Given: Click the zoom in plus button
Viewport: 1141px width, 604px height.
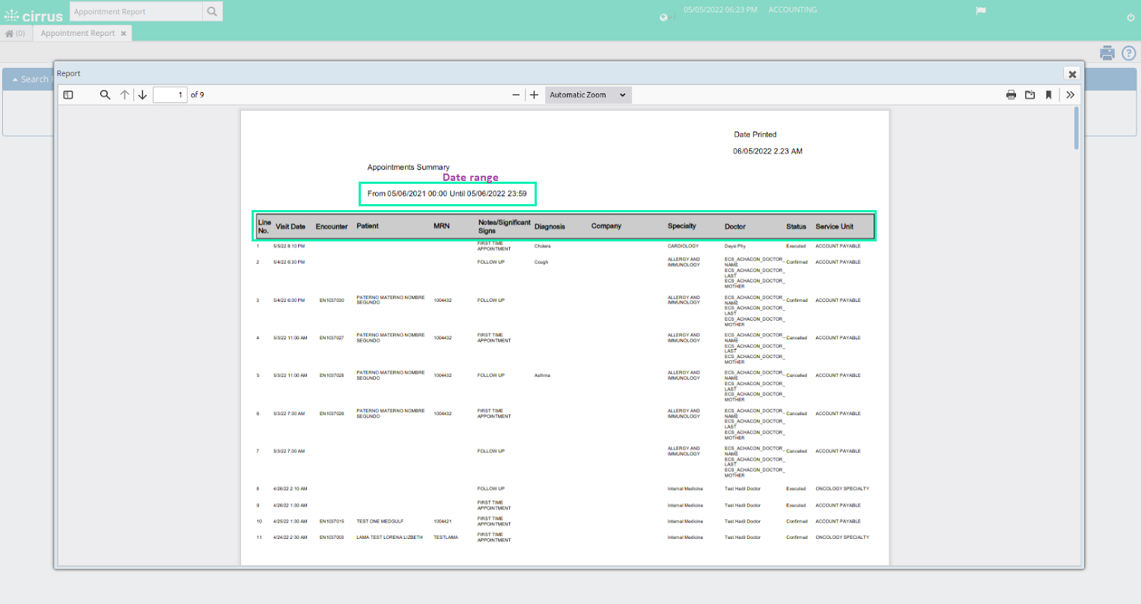Looking at the screenshot, I should 534,95.
